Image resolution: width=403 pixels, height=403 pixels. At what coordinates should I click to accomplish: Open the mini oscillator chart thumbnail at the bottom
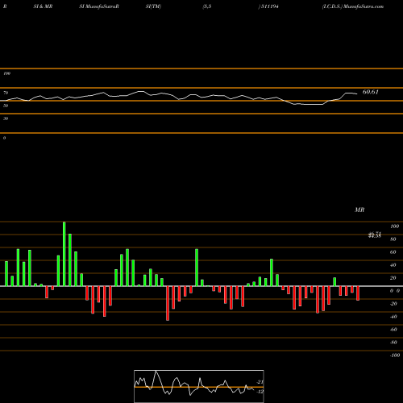[199, 386]
